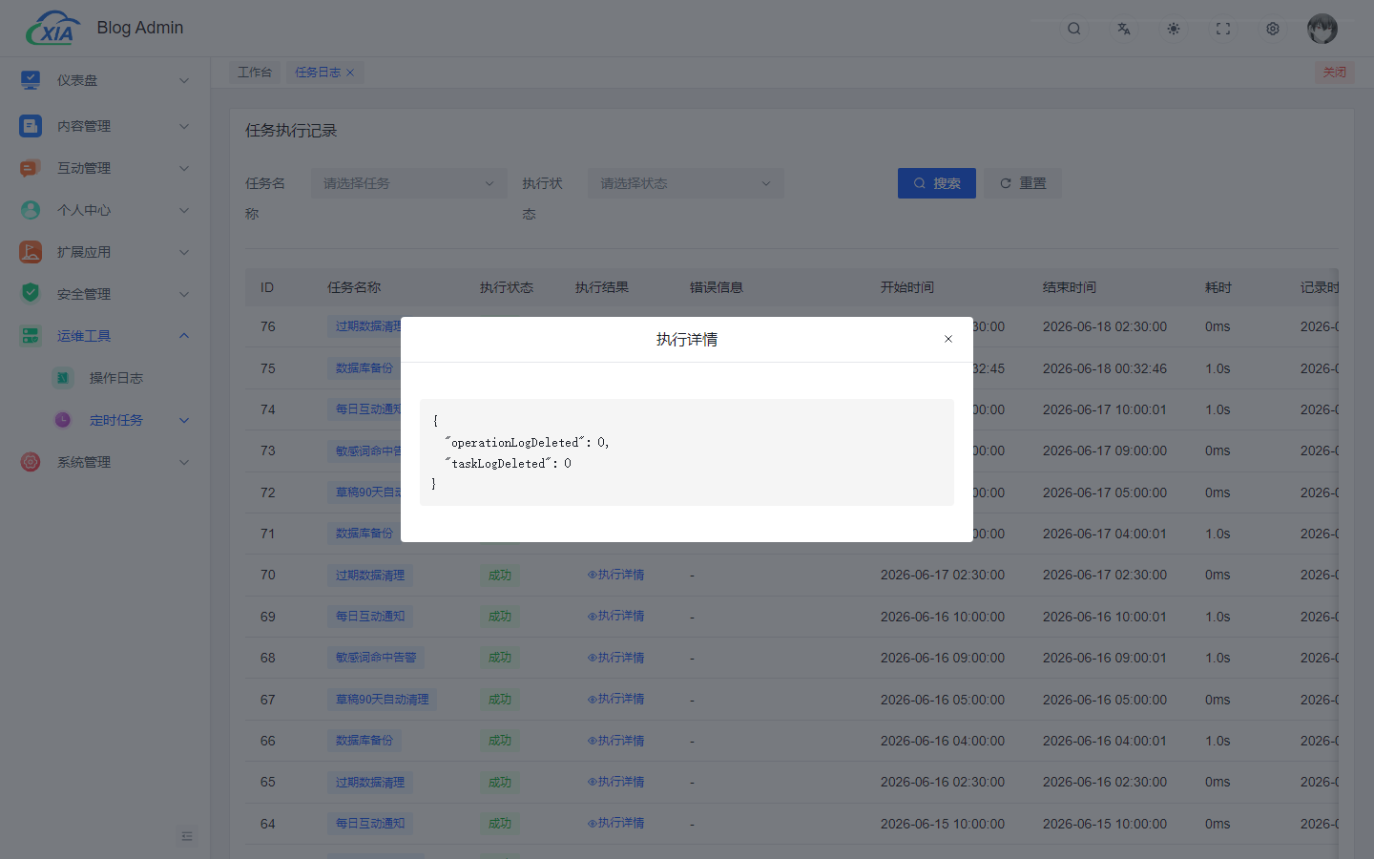Click the 个人中心 user icon
This screenshot has width=1374, height=859.
tap(31, 210)
